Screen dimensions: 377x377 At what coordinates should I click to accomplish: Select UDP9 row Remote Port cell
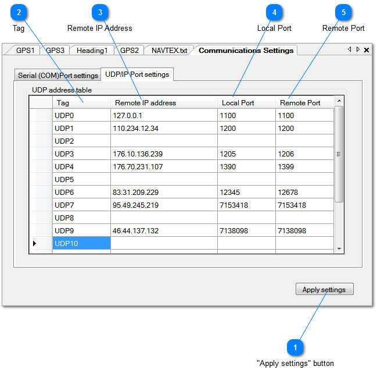pyautogui.click(x=304, y=230)
